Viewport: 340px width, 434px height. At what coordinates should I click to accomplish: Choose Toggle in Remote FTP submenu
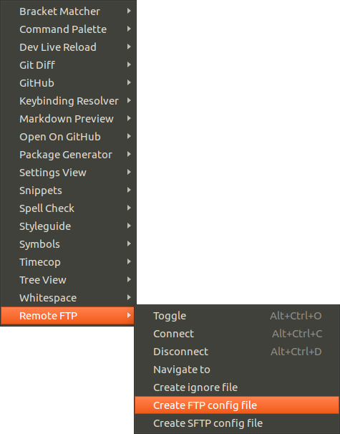(x=237, y=316)
